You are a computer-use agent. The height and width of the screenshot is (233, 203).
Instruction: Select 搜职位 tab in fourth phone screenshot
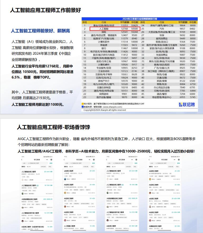151,167
